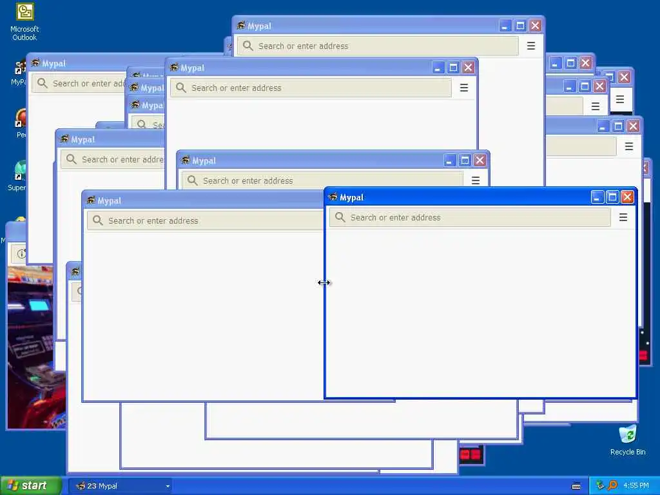Expand the 23 Mypal taskbar group arrow
The image size is (660, 495).
click(168, 486)
